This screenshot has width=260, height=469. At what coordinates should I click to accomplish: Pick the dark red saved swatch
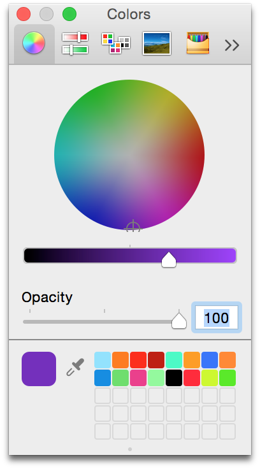point(156,360)
